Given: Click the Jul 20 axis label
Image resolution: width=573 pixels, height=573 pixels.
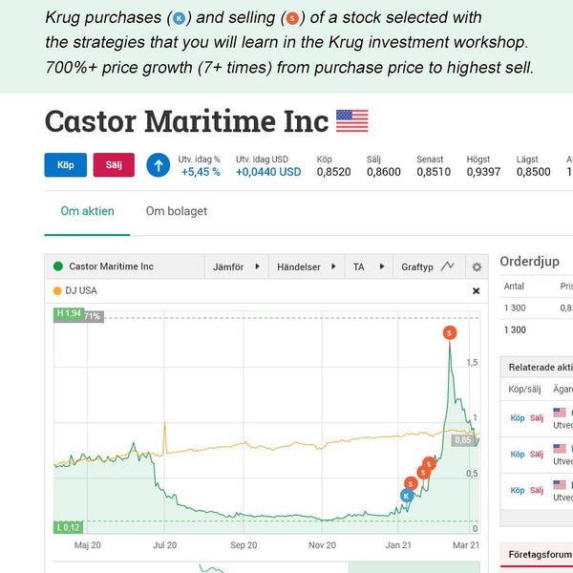Looking at the screenshot, I should tap(164, 545).
